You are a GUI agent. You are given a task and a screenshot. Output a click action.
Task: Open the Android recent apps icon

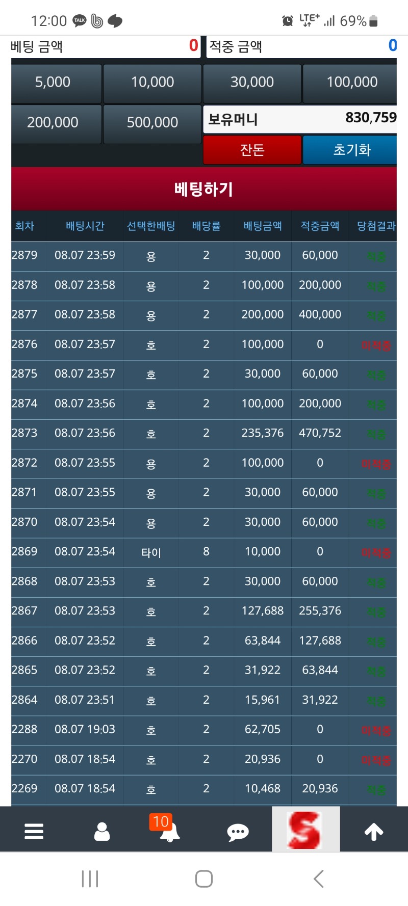[x=90, y=879]
